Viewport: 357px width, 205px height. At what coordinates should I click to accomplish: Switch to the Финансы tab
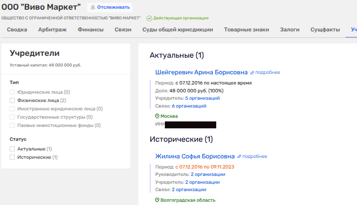90,30
